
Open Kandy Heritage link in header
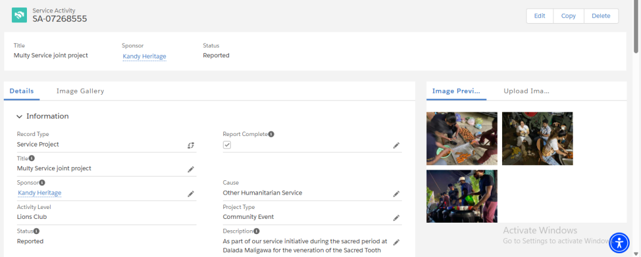pyautogui.click(x=145, y=56)
